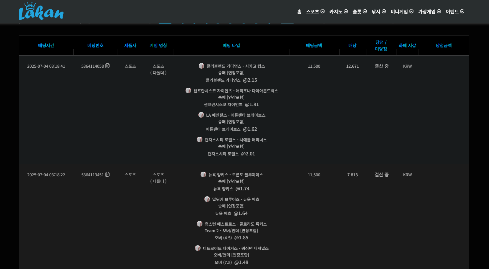The height and width of the screenshot is (269, 489).
Task: Click baseball icon for Detroit Tigers match
Action: (198, 248)
